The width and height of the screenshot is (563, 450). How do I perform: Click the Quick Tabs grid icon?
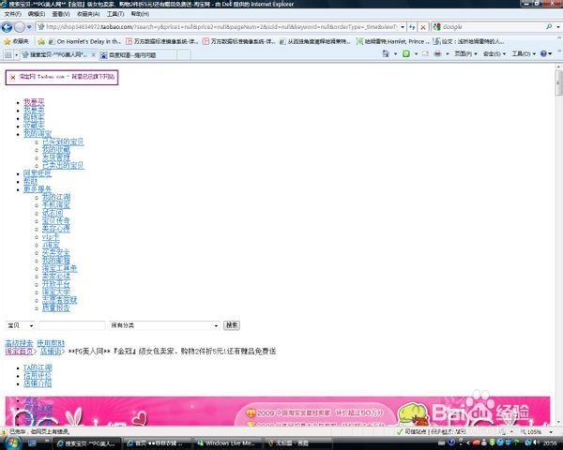click(x=8, y=54)
